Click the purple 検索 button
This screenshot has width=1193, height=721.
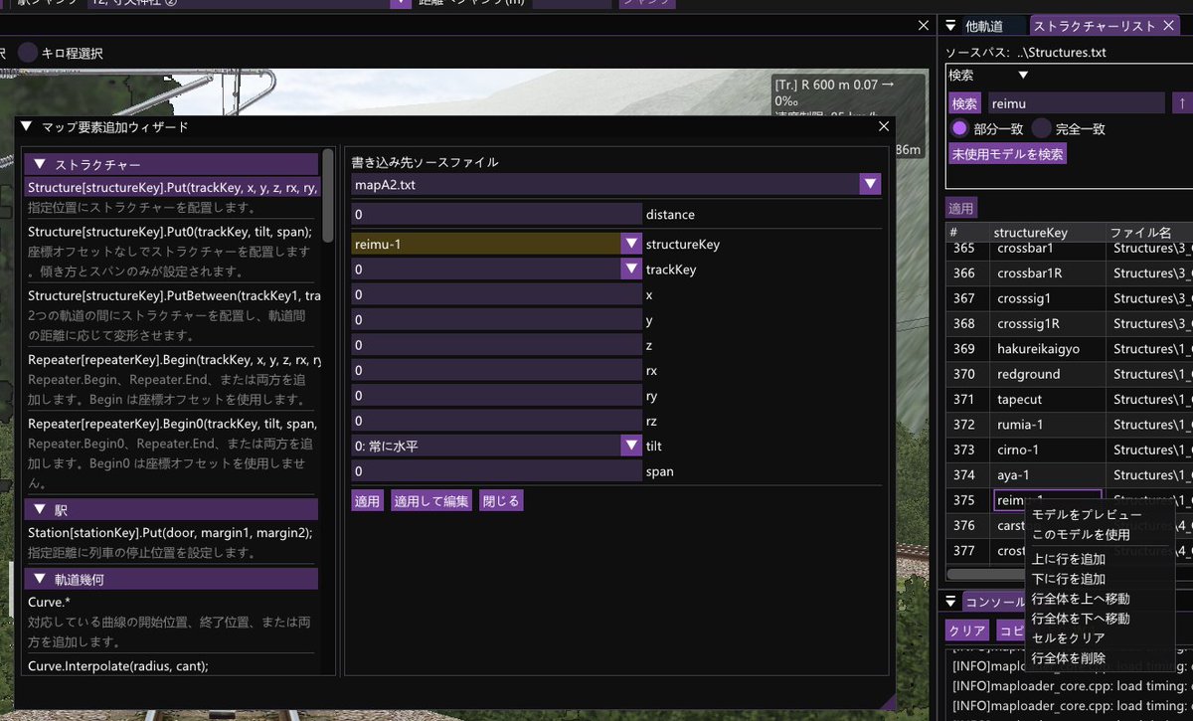tap(964, 102)
